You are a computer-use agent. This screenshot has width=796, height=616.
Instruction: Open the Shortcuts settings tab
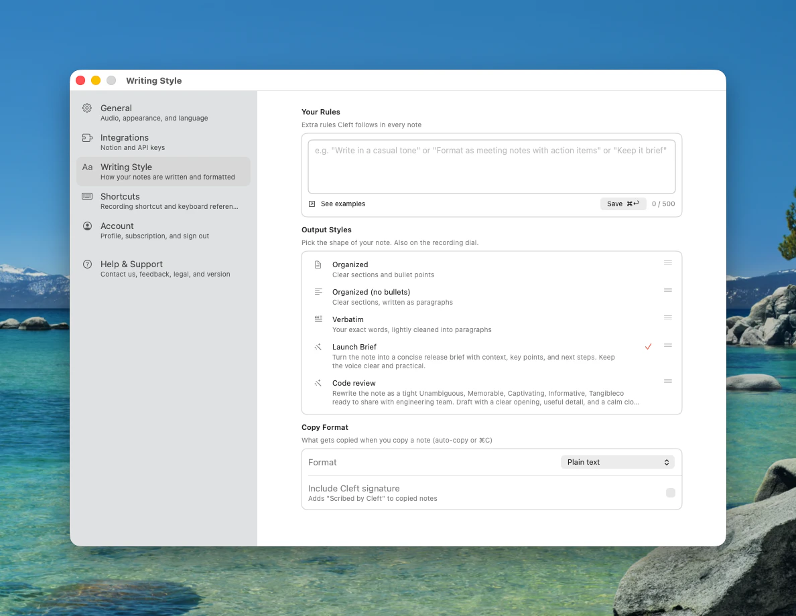pyautogui.click(x=163, y=201)
